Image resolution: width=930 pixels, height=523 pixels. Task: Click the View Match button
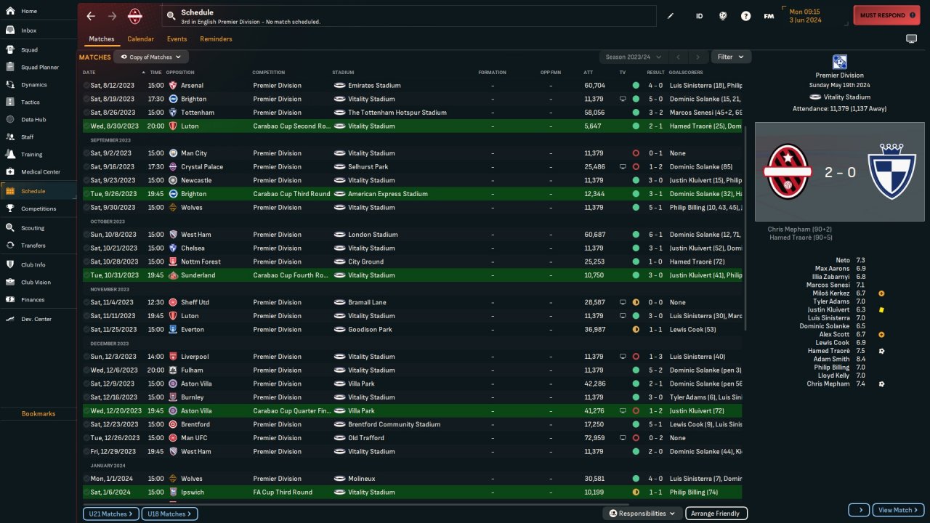tap(898, 510)
